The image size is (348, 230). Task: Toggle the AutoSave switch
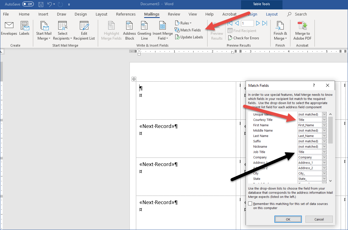28,4
